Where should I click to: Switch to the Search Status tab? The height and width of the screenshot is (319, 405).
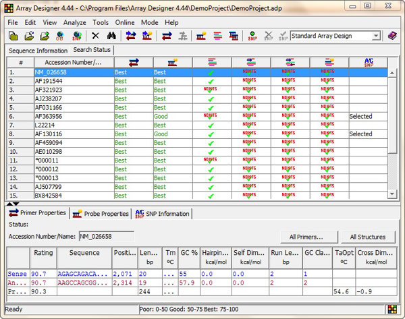[92, 50]
